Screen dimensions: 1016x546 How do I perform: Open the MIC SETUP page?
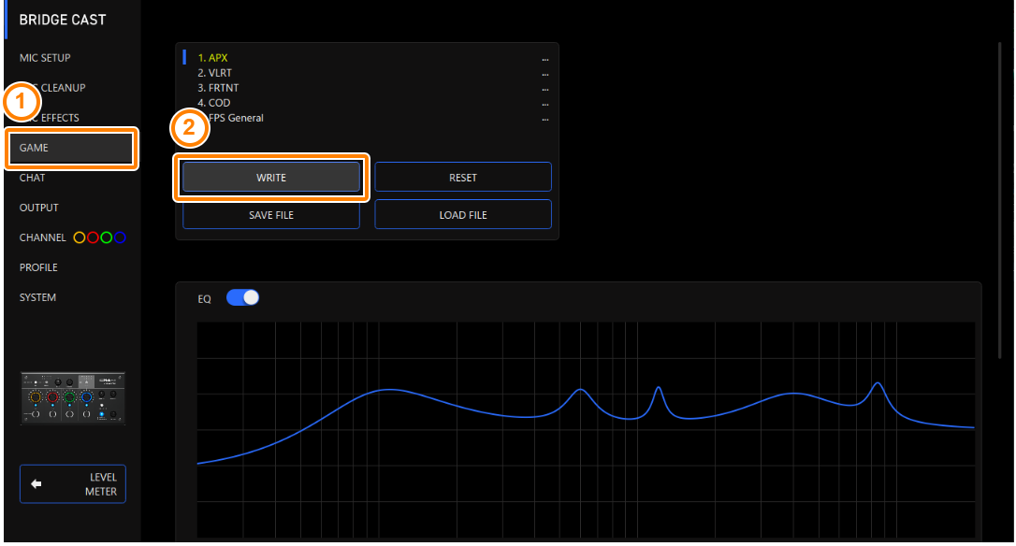pos(45,58)
